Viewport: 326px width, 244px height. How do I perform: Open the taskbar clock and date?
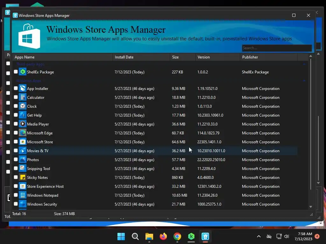(303, 236)
